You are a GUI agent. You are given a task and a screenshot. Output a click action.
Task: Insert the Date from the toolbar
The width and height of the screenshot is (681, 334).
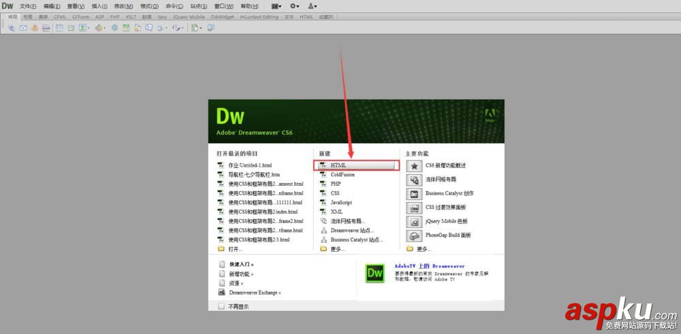126,28
